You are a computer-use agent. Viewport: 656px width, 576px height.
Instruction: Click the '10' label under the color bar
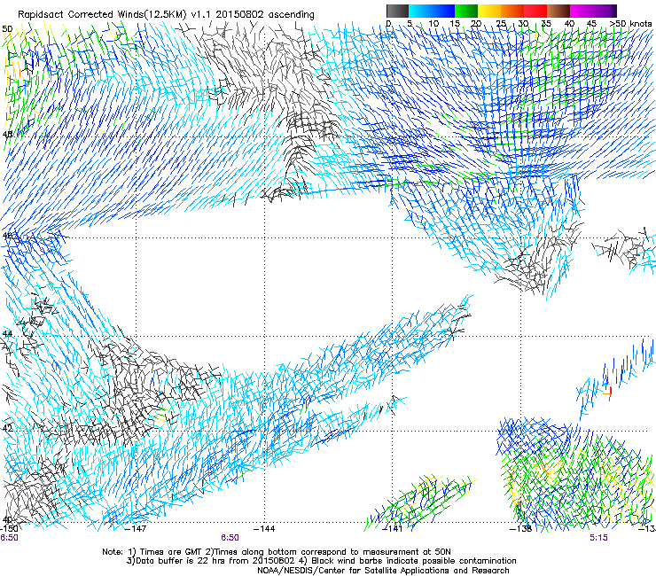click(433, 23)
